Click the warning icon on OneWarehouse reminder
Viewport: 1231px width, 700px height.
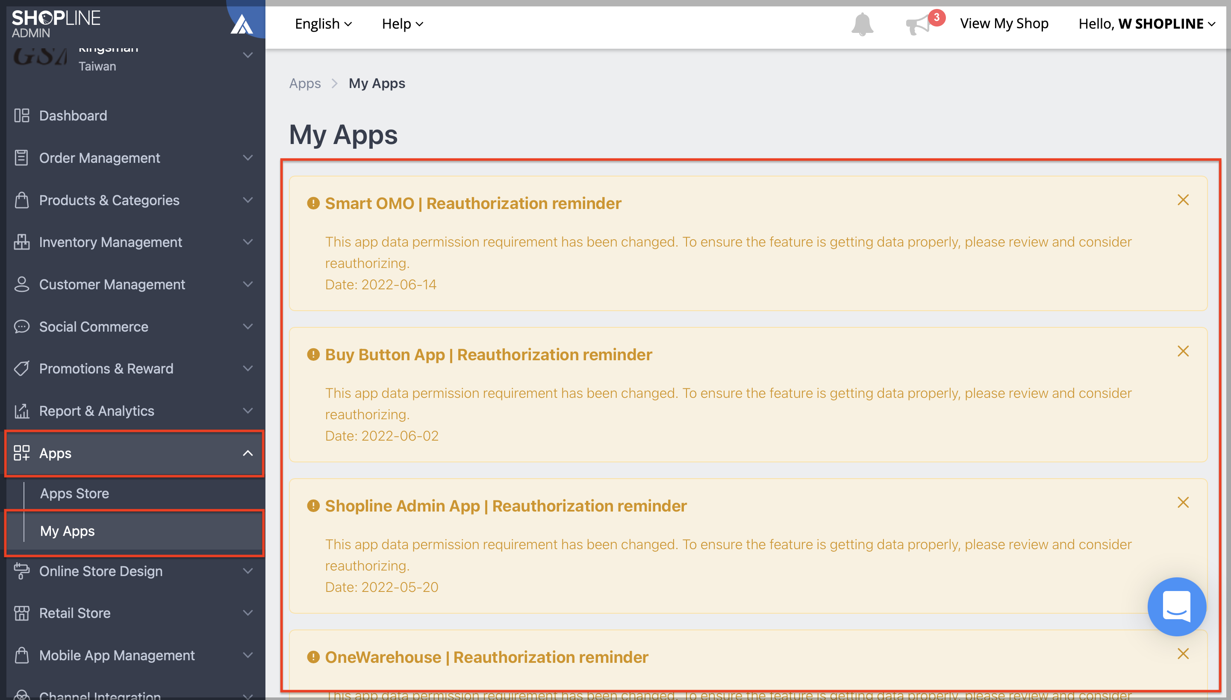pos(313,657)
